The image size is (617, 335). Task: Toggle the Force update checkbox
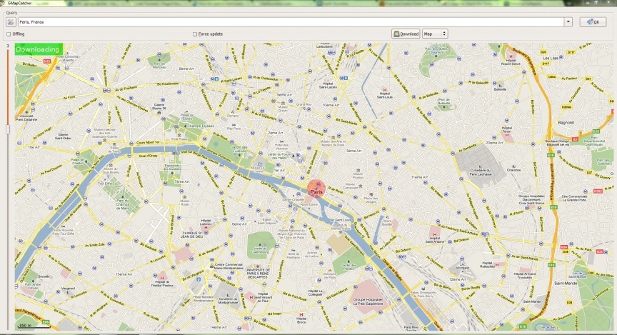[195, 34]
